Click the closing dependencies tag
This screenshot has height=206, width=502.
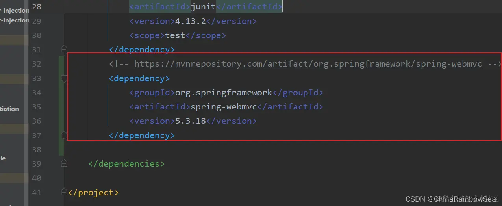(126, 163)
